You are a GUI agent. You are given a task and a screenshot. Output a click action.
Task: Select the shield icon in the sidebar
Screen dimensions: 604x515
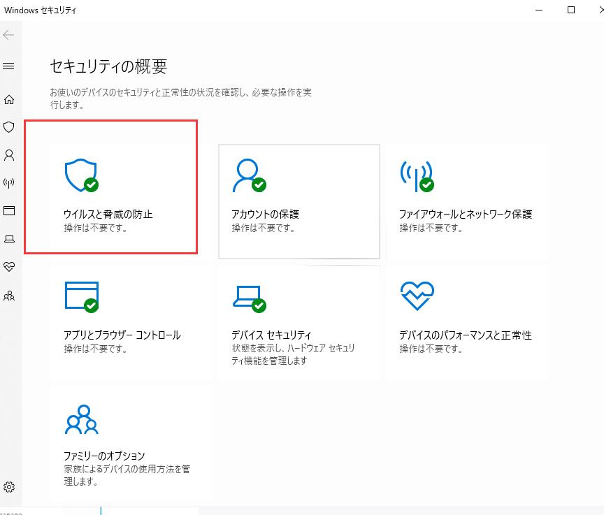pos(9,128)
